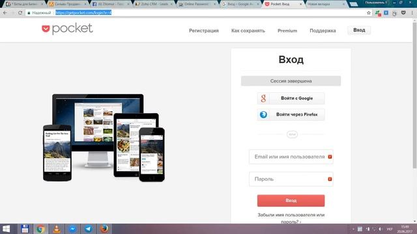The width and height of the screenshot is (417, 234).
Task: Click the Chrome icon in the taskbar
Action: pyautogui.click(x=40, y=229)
